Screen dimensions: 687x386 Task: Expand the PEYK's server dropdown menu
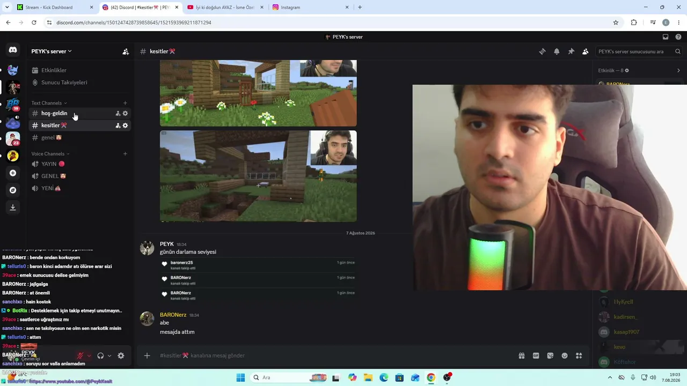(x=52, y=51)
